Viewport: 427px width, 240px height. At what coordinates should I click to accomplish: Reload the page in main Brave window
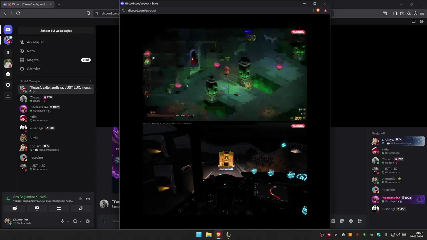coord(18,13)
